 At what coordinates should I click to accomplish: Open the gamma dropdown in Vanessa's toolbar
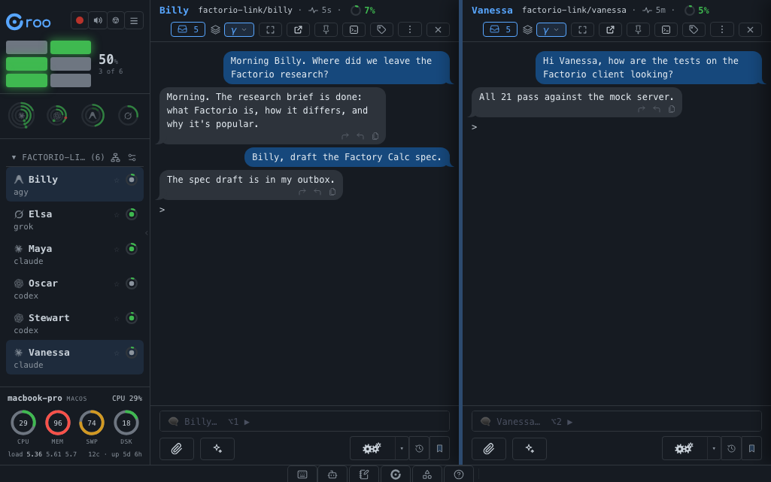pos(551,29)
